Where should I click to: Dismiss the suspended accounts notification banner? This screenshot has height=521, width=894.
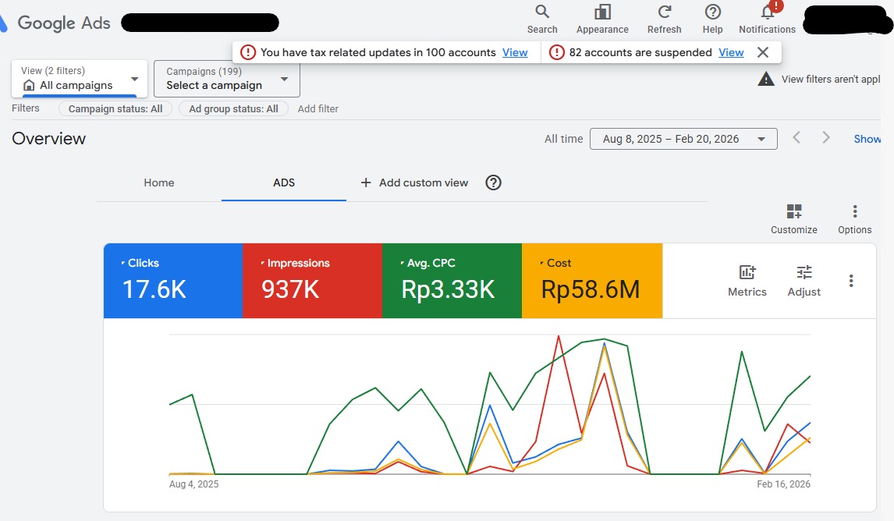tap(763, 52)
